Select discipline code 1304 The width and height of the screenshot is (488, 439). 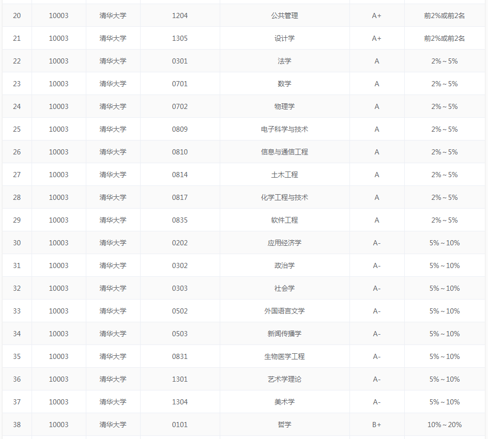coord(180,401)
